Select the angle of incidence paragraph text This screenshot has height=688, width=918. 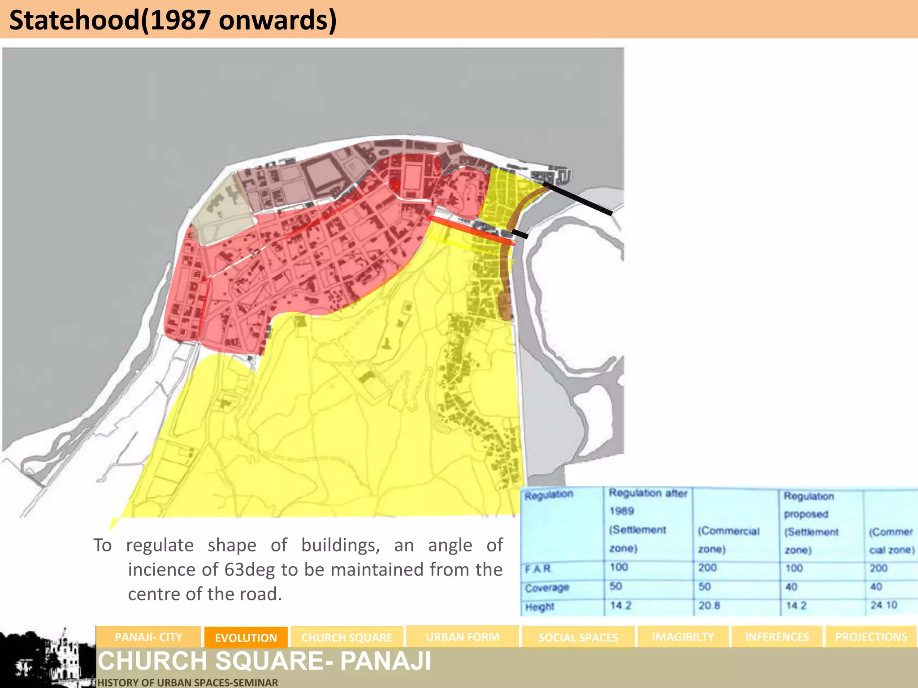[x=298, y=569]
